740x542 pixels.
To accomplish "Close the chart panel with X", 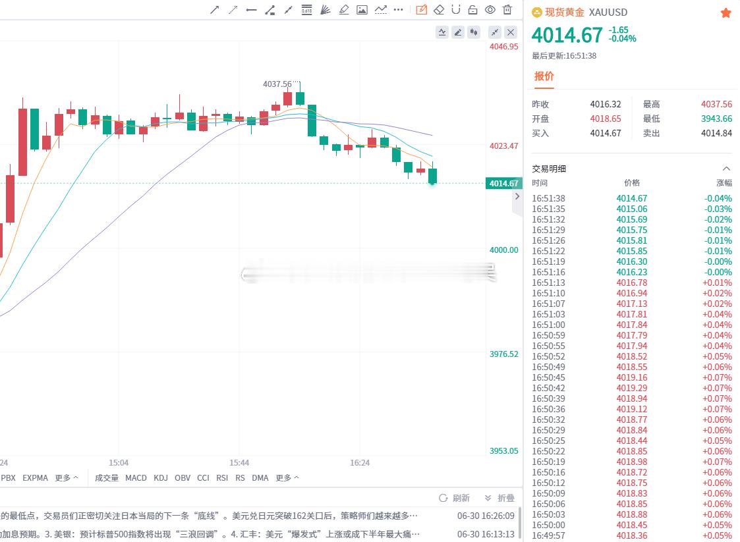I will click(x=511, y=32).
